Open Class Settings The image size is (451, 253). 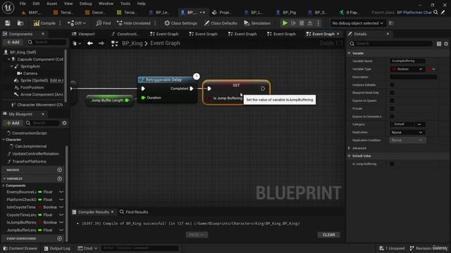point(180,23)
